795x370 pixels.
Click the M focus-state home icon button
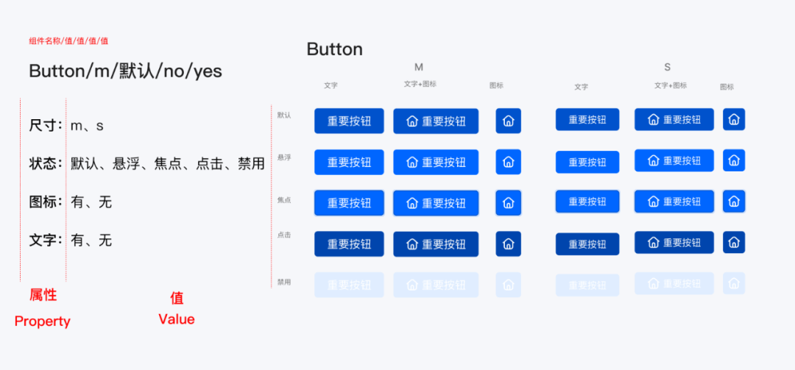pyautogui.click(x=508, y=203)
